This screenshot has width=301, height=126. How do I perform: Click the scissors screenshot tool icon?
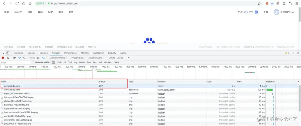284,4
